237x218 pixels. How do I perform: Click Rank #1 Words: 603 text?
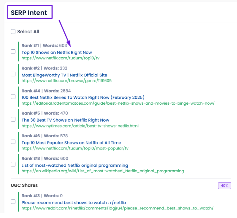(x=44, y=45)
